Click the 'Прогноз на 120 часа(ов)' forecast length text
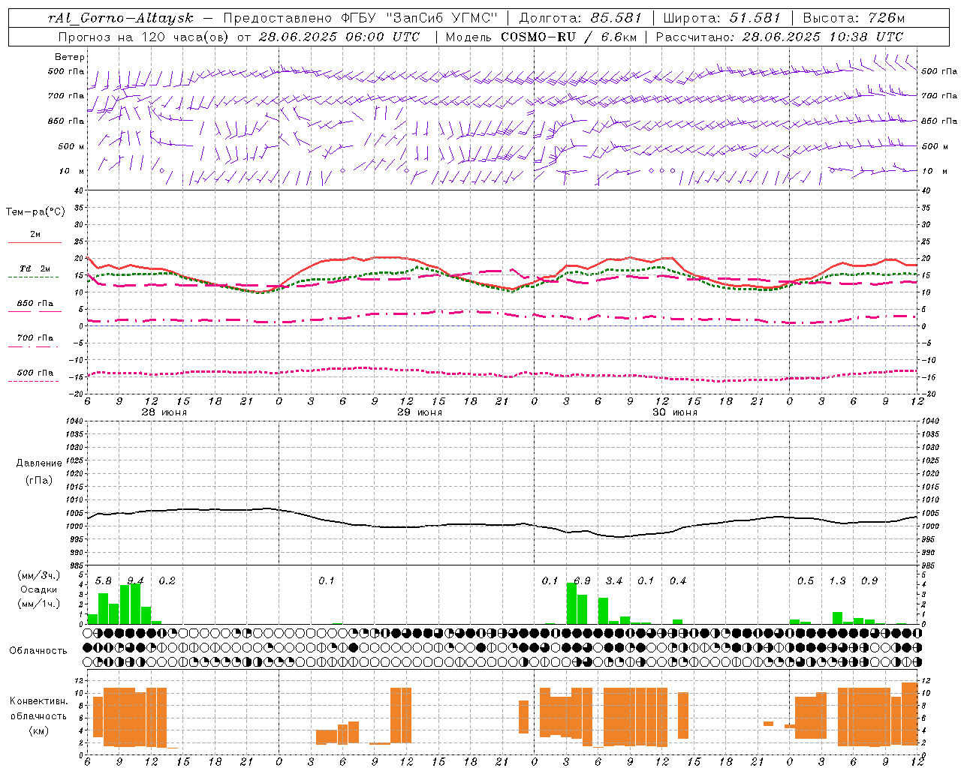 (144, 37)
